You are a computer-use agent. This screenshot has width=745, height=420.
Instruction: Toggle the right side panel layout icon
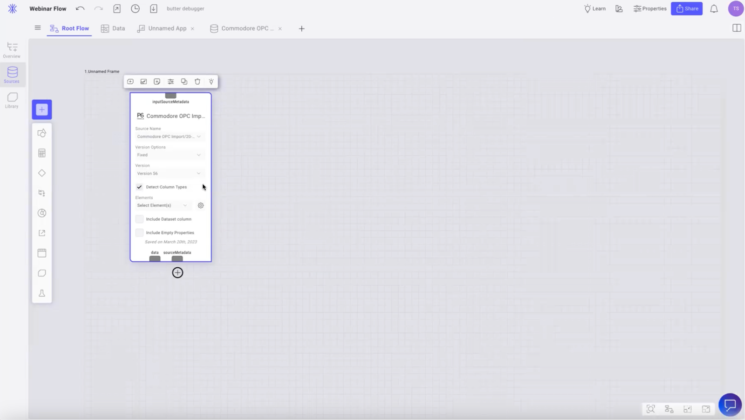click(x=737, y=28)
